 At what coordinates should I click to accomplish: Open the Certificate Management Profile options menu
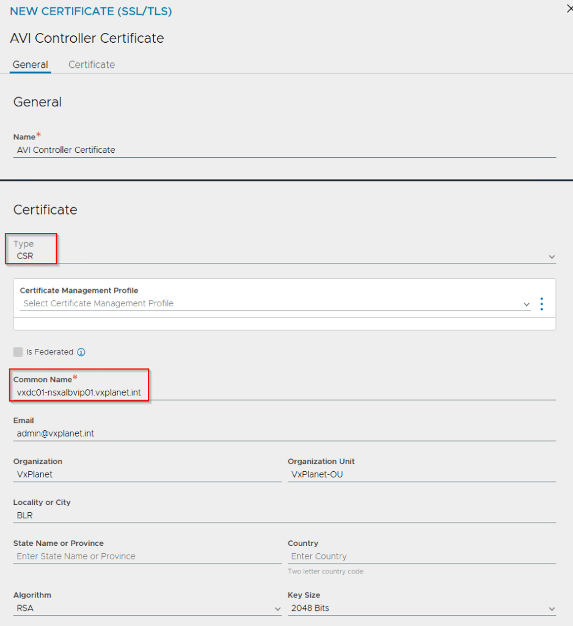click(541, 303)
